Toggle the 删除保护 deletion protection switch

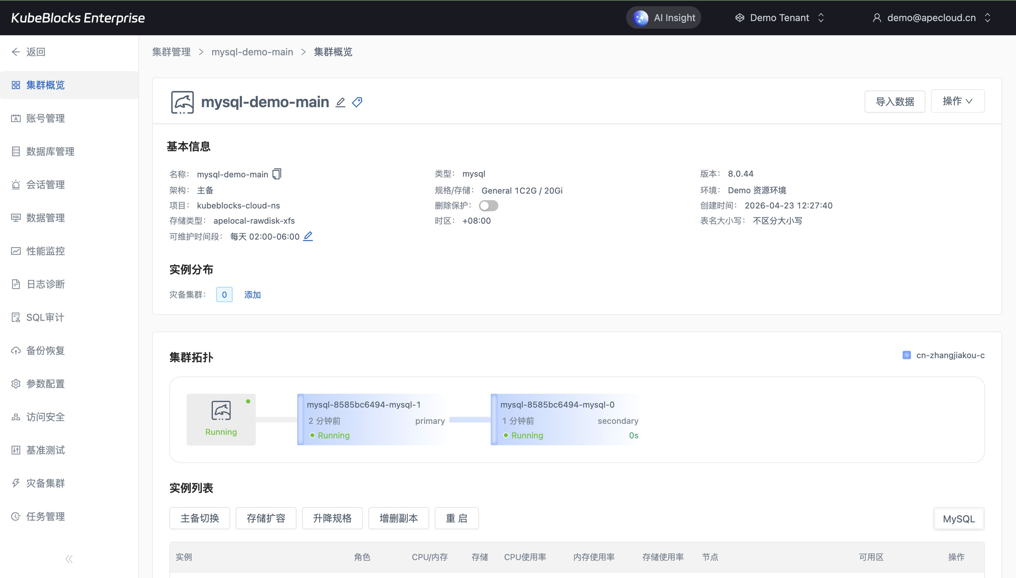pyautogui.click(x=488, y=206)
